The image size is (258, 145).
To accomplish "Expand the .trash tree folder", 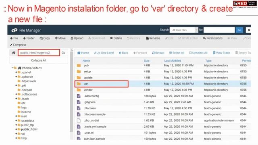I will click(16, 99).
